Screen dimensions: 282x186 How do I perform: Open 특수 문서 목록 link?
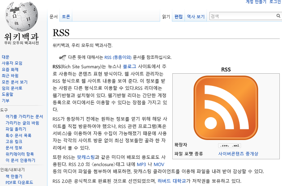18,135
